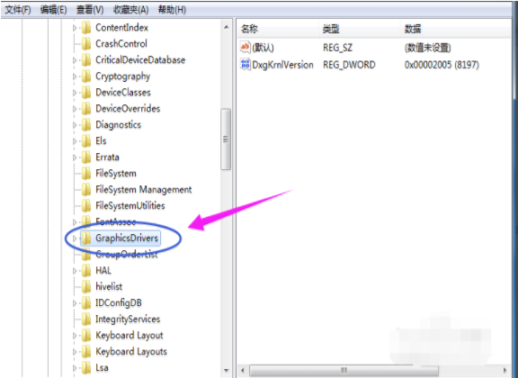Expand the CriticalDeviceDatabase key

point(75,60)
